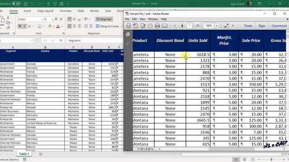289x162 pixels.
Task: Toggle Underline formatting
Action: 29,26
